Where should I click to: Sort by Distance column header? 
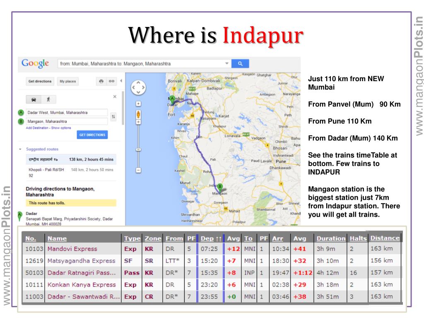[x=385, y=238]
